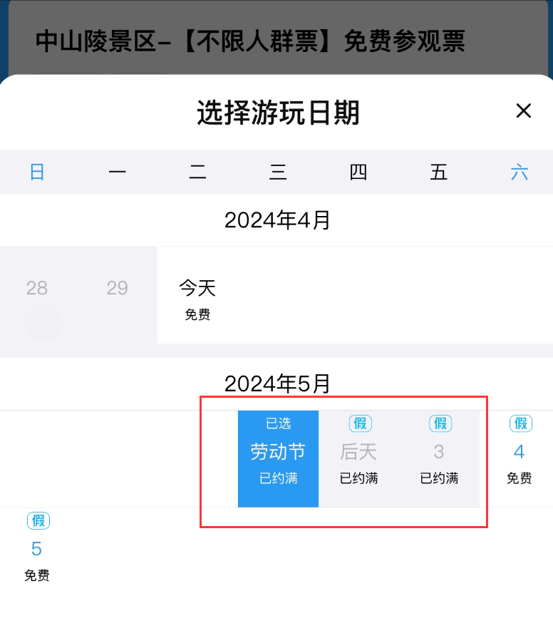Click disabled date 28
Viewport: 553px width, 623px height.
coord(37,288)
